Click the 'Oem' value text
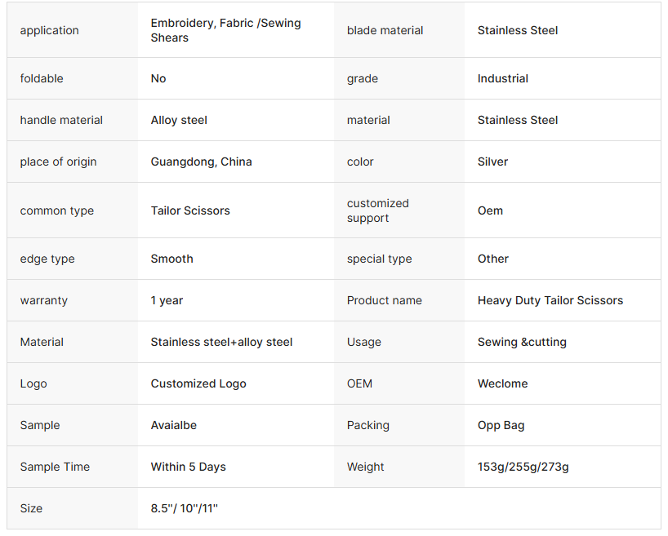 pyautogui.click(x=490, y=210)
